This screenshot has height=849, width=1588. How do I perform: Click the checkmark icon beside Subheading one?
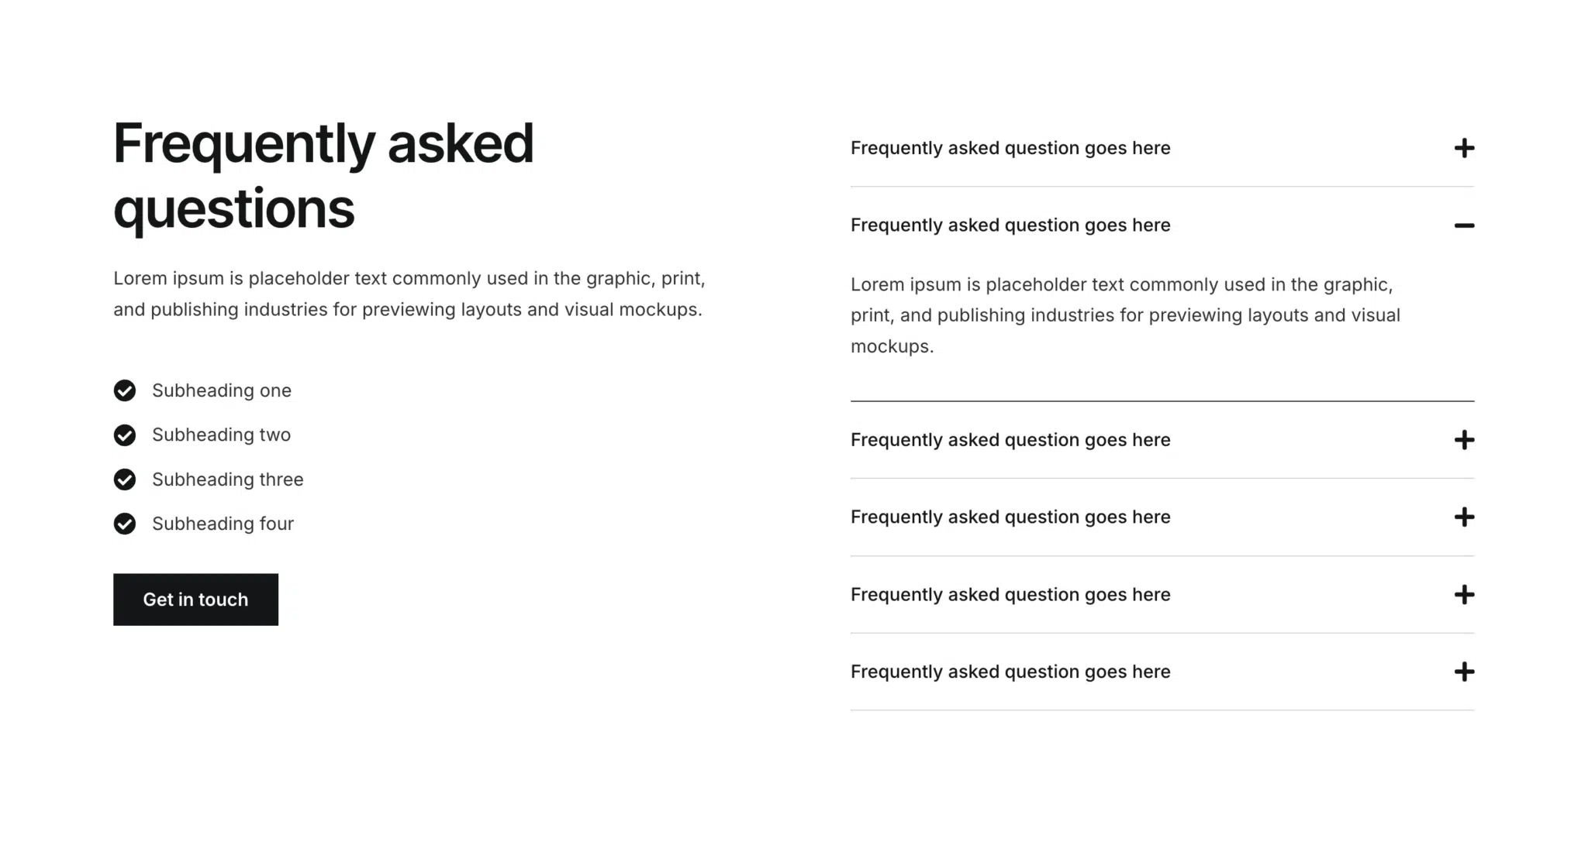(x=125, y=390)
